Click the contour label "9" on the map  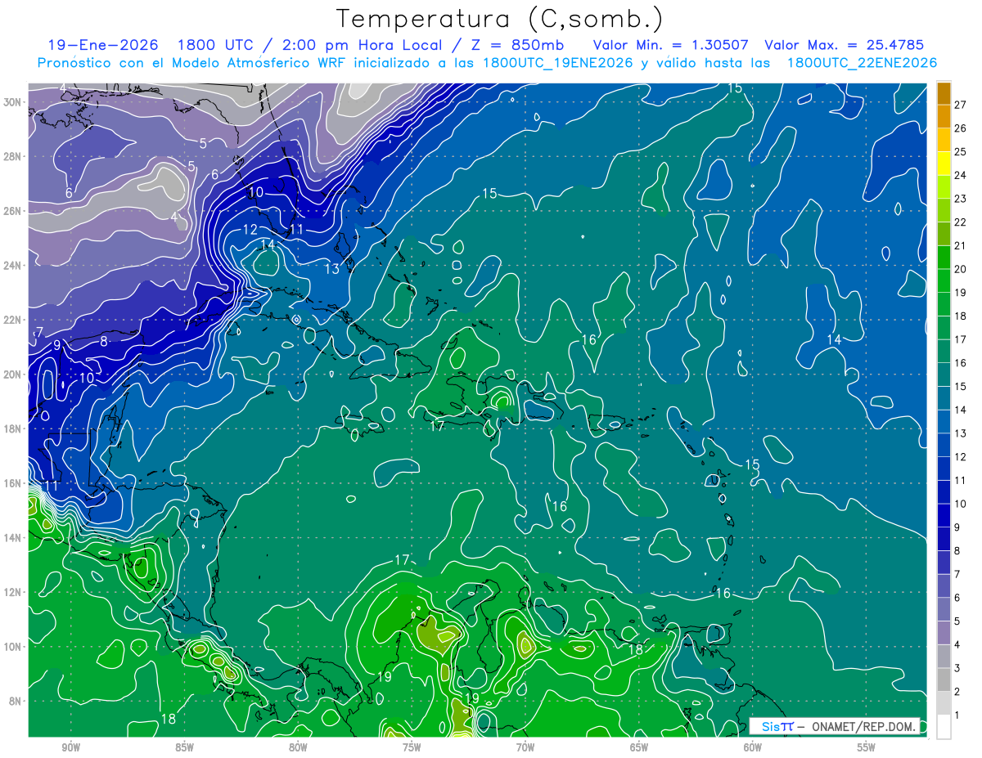click(57, 345)
